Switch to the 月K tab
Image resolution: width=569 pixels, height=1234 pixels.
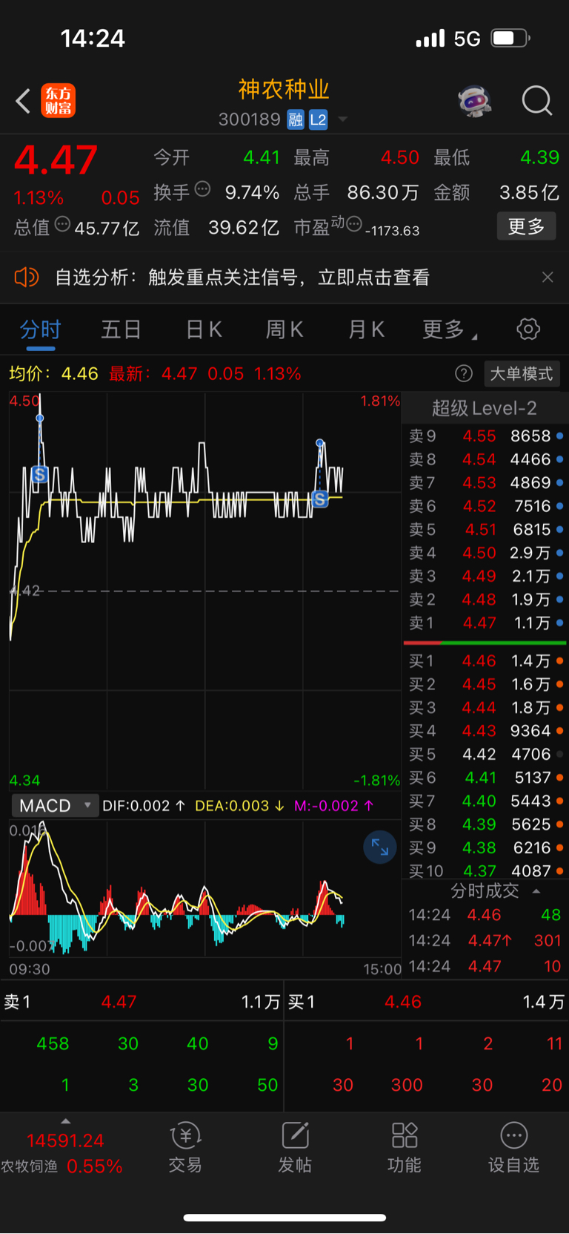point(366,329)
